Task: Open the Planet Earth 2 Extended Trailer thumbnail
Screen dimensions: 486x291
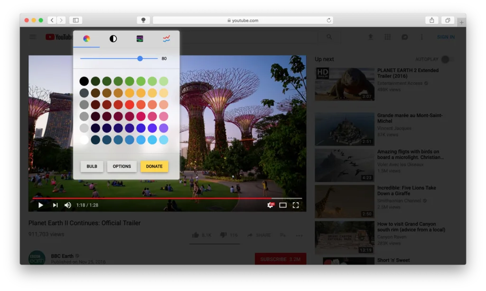Action: click(345, 84)
